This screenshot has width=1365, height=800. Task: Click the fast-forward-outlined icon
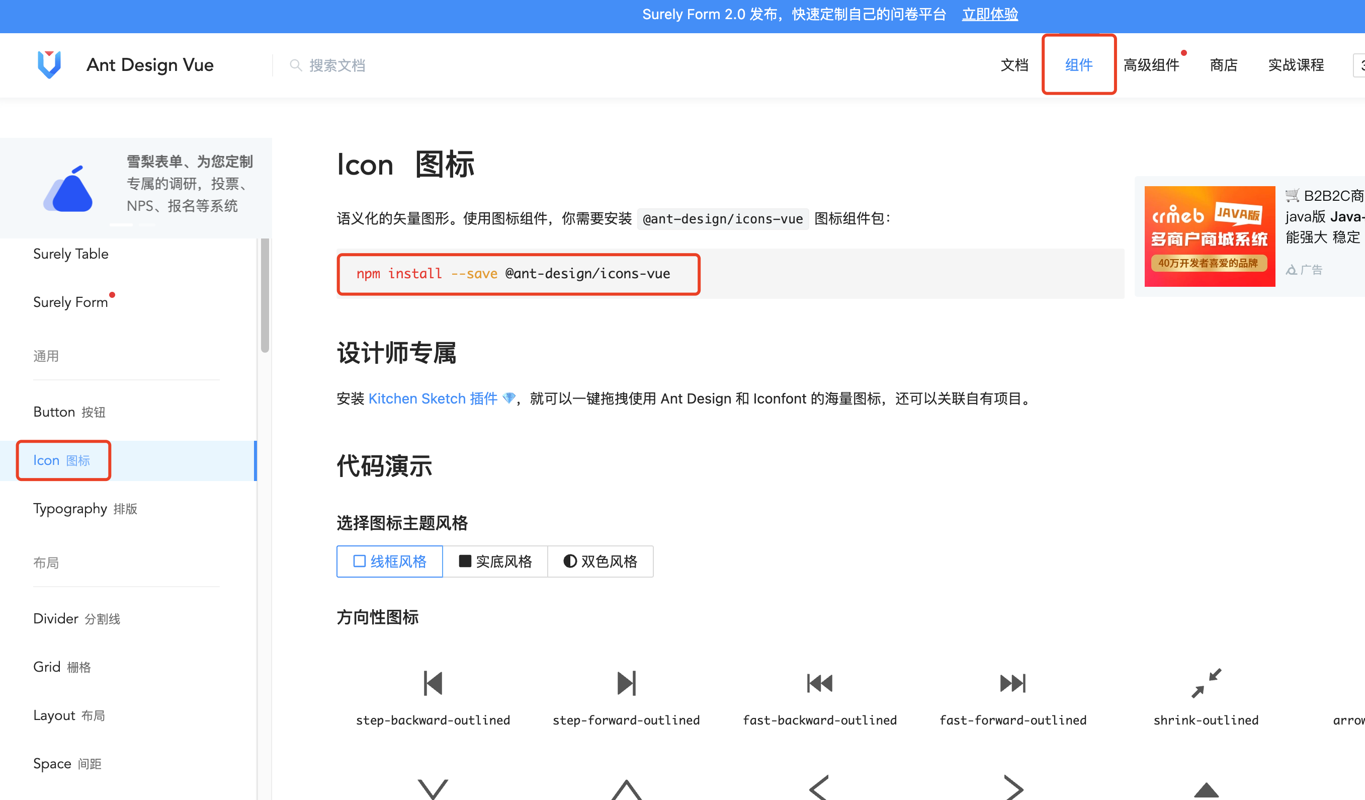1013,683
